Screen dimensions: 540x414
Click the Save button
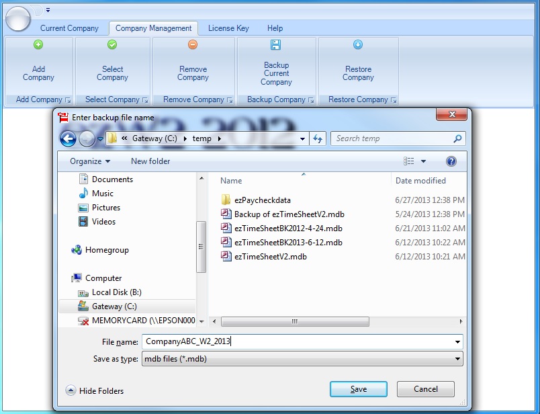tap(358, 389)
